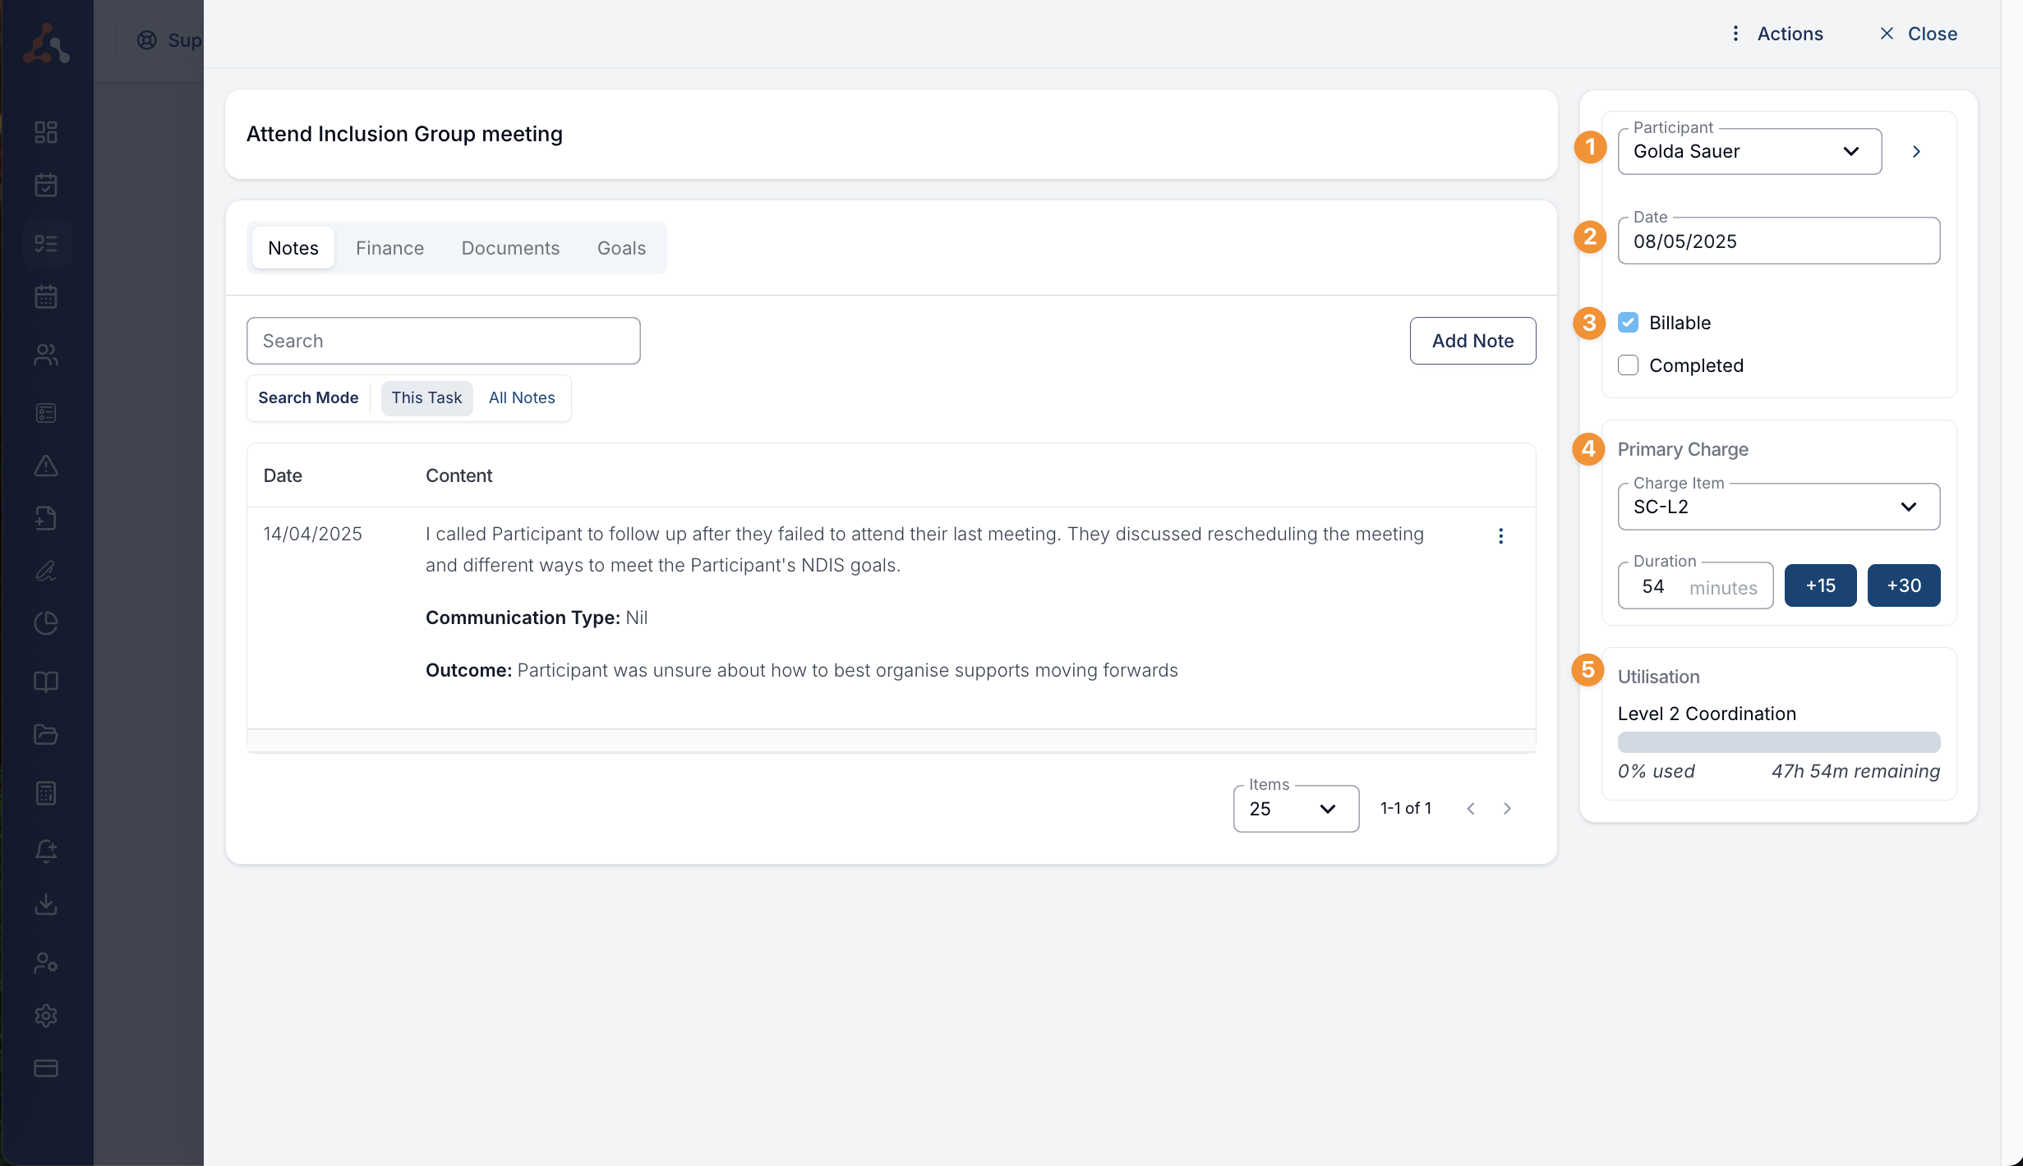Screen dimensions: 2023x1166
Task: Open the signature pen icon in sidebar
Action: [46, 571]
